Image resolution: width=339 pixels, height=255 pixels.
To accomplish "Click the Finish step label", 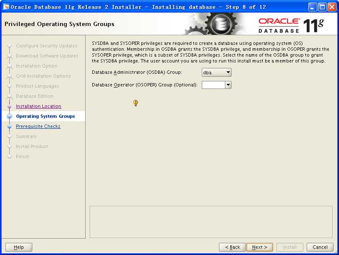I will point(23,156).
